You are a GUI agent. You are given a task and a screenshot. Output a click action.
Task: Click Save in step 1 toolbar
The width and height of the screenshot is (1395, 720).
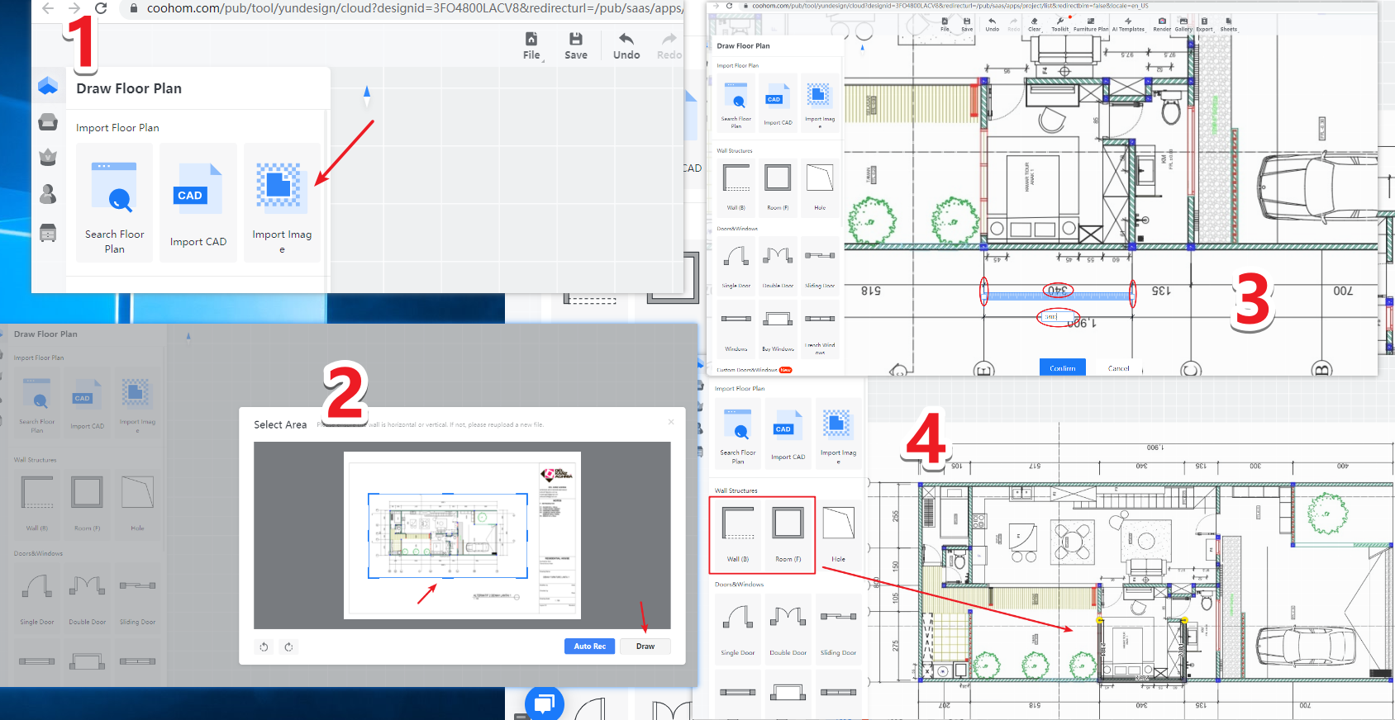(x=576, y=46)
